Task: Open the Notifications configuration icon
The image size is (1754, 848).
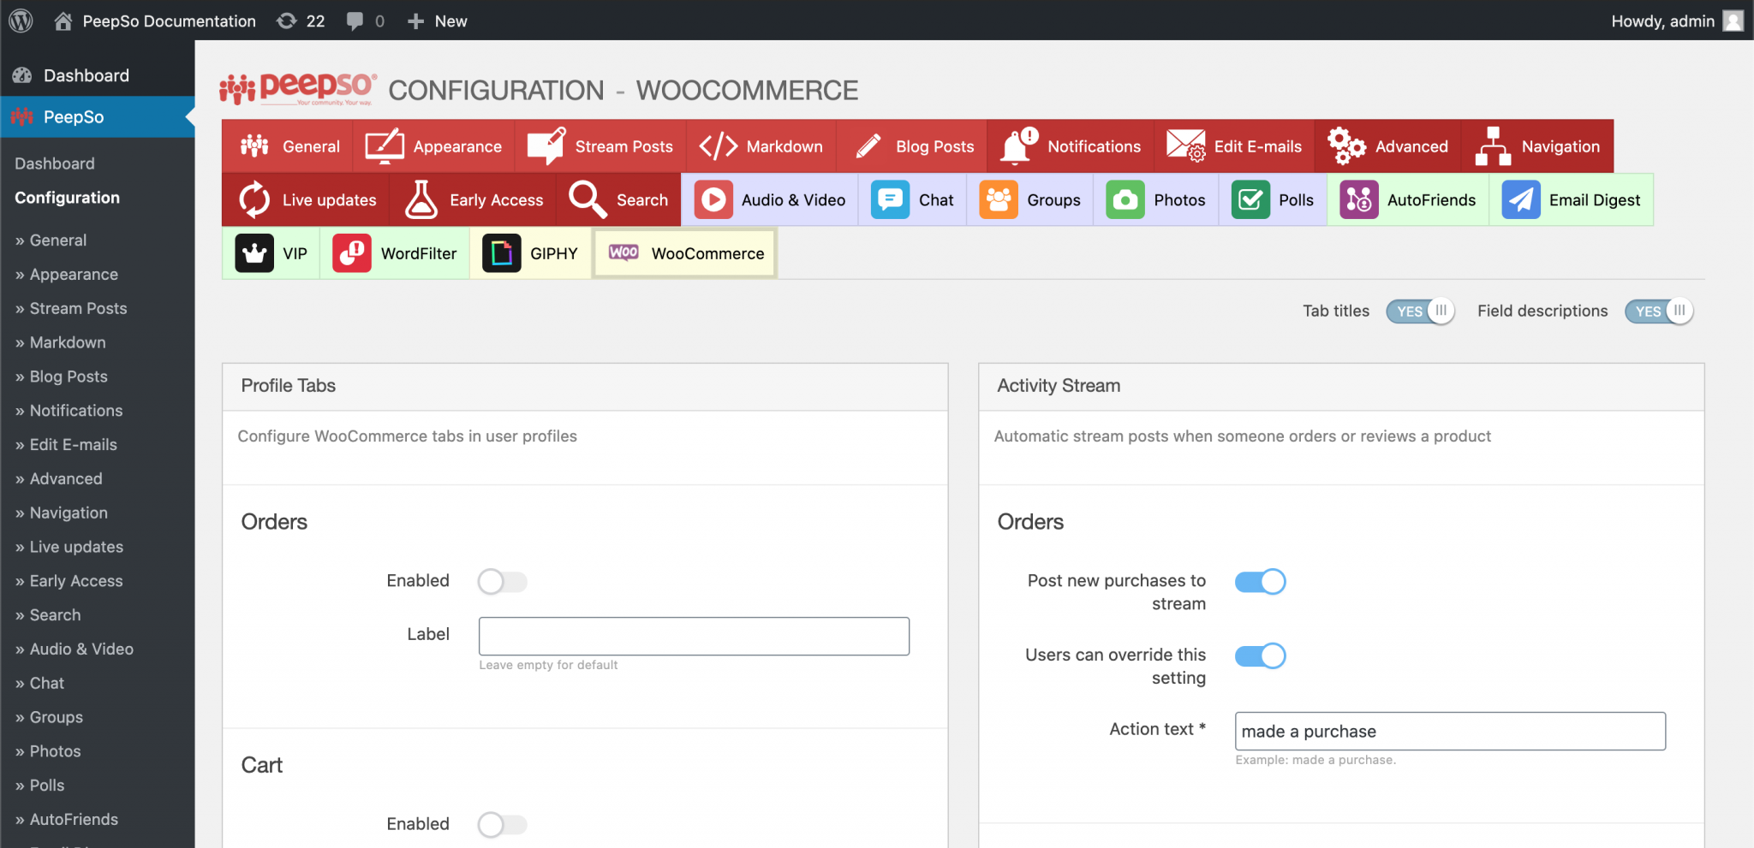Action: point(1021,145)
